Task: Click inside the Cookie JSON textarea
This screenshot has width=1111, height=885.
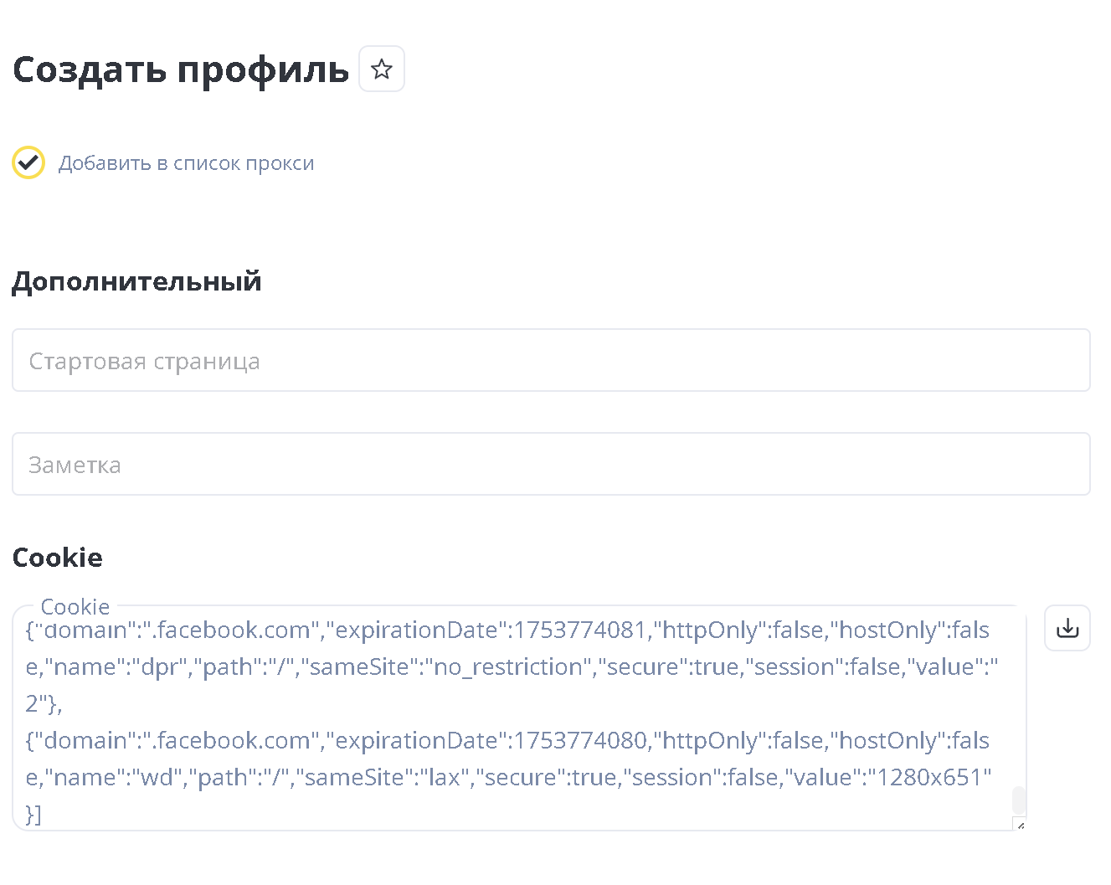Action: coord(519,718)
